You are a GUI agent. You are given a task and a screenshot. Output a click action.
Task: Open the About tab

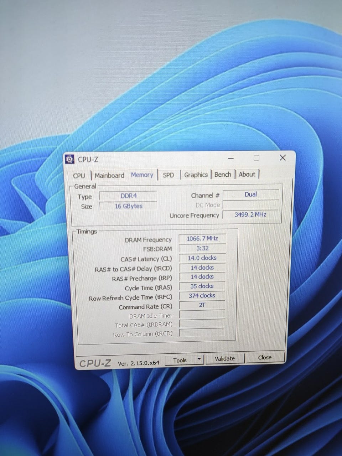click(x=247, y=174)
